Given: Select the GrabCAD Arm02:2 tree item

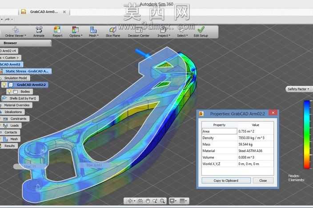Looking at the screenshot, I should 31,85.
